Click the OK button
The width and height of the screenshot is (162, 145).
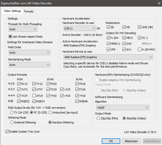pos(111,141)
